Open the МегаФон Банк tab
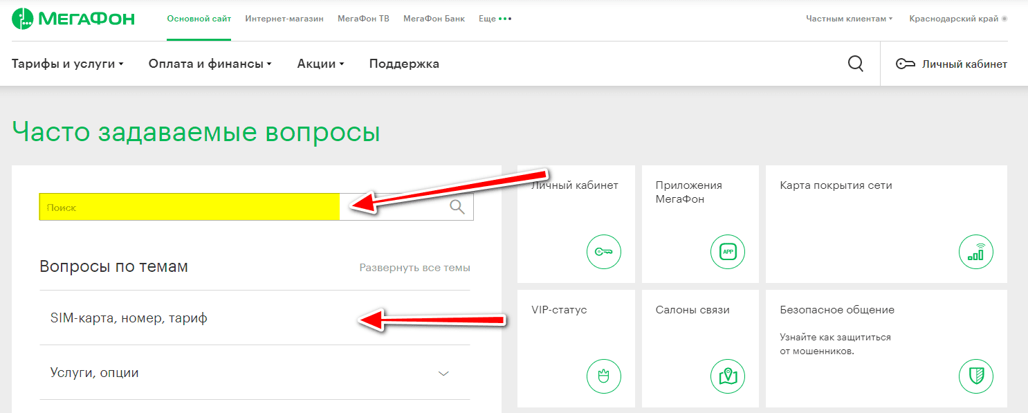Viewport: 1028px width, 413px height. (x=434, y=19)
